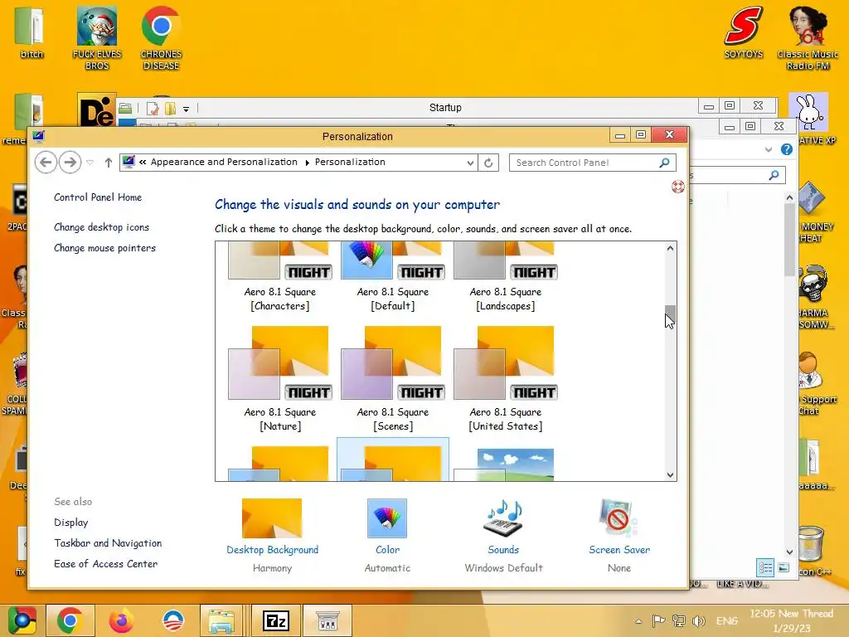Open 7-Zip from the taskbar
This screenshot has width=849, height=637.
(x=275, y=620)
